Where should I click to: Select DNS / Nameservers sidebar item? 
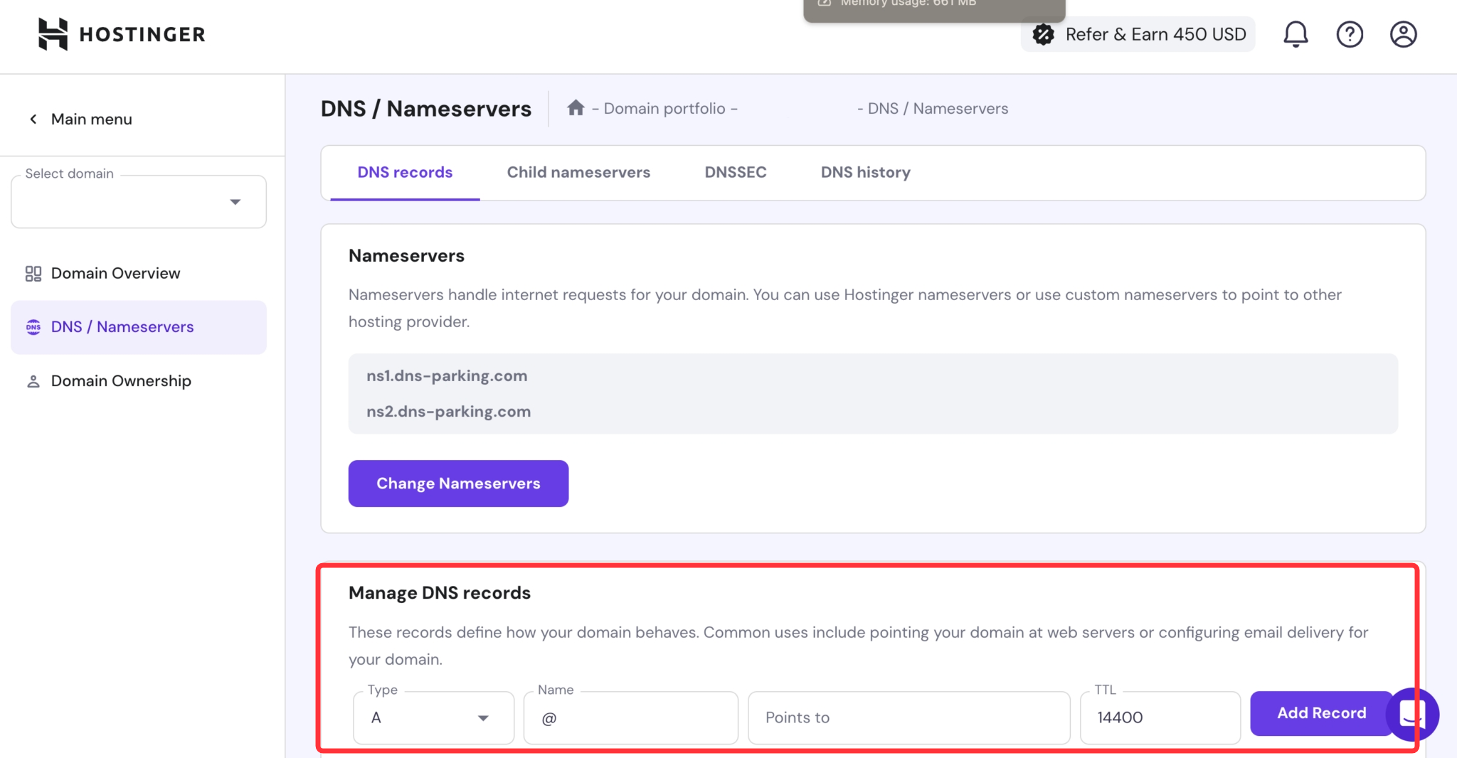pyautogui.click(x=139, y=327)
